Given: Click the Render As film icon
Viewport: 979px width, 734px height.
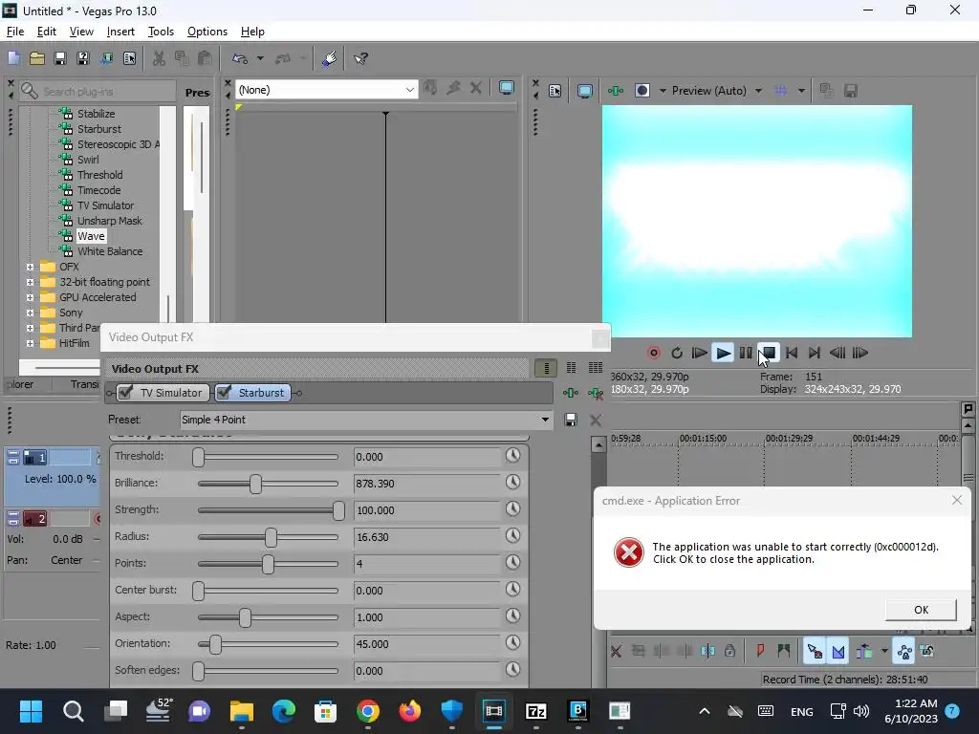Looking at the screenshot, I should click(x=106, y=58).
